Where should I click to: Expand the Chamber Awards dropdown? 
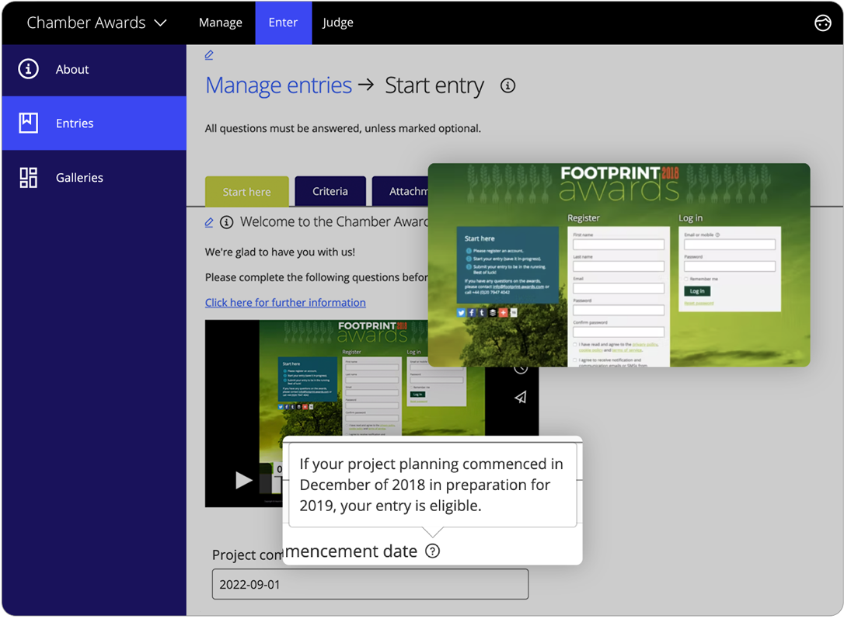(x=96, y=23)
